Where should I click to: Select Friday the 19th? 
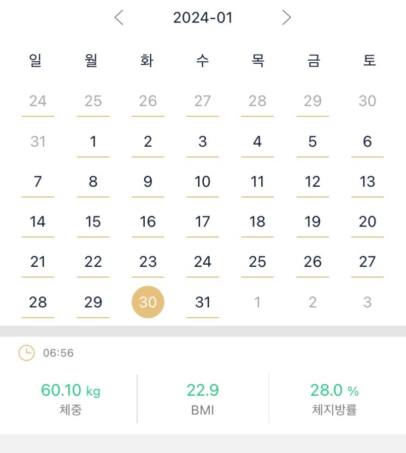[313, 222]
